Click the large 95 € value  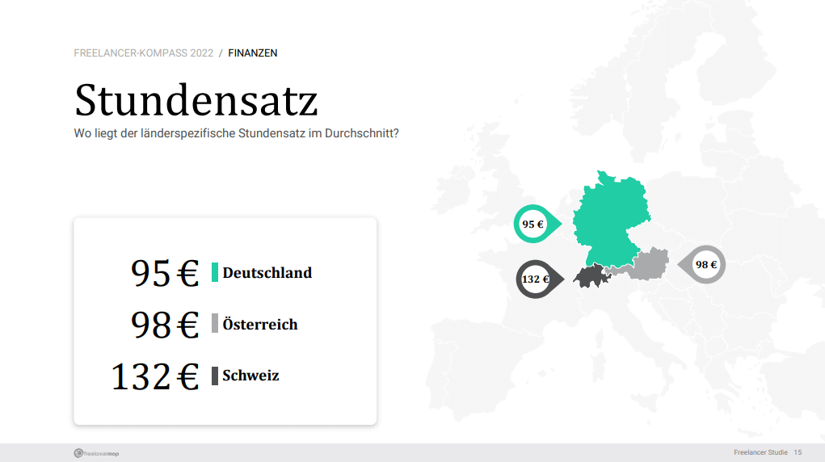pos(165,273)
